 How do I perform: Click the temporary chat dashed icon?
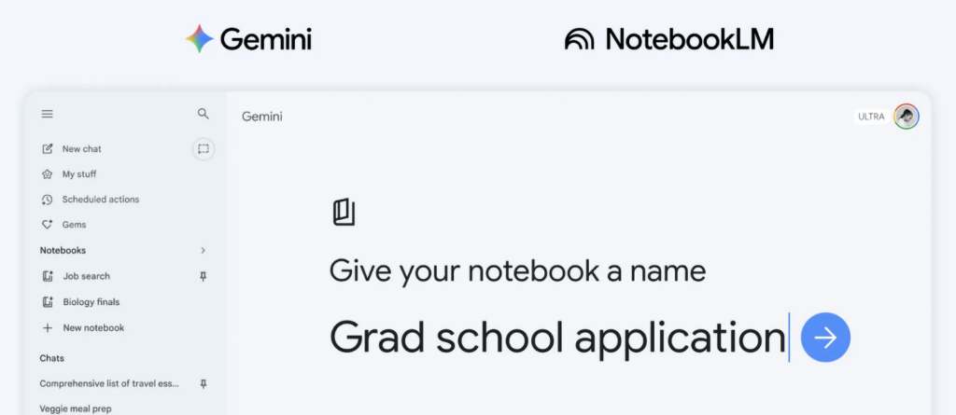tap(204, 148)
